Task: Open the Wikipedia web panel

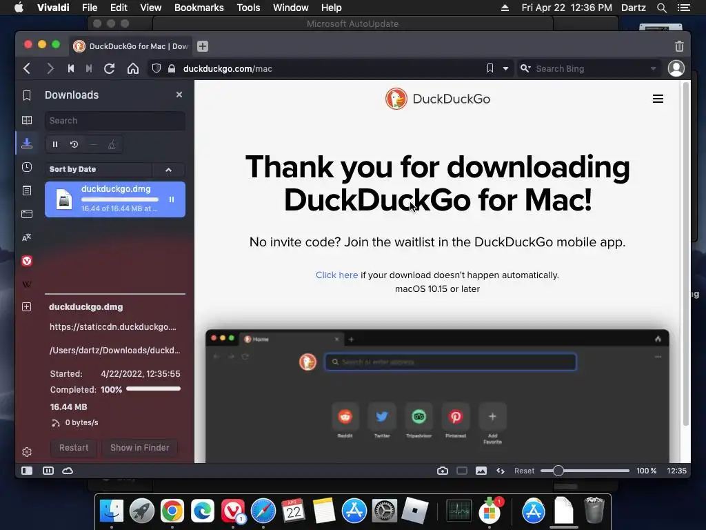Action: tap(27, 284)
